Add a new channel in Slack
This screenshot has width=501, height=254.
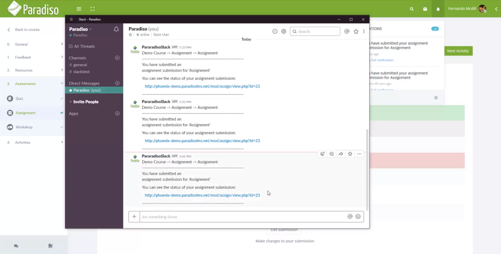[x=117, y=58]
